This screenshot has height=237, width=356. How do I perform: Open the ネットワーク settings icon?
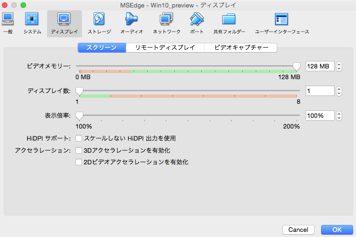pyautogui.click(x=166, y=23)
